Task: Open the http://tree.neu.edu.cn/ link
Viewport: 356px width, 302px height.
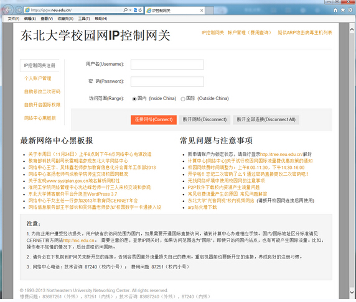Action: (281, 154)
